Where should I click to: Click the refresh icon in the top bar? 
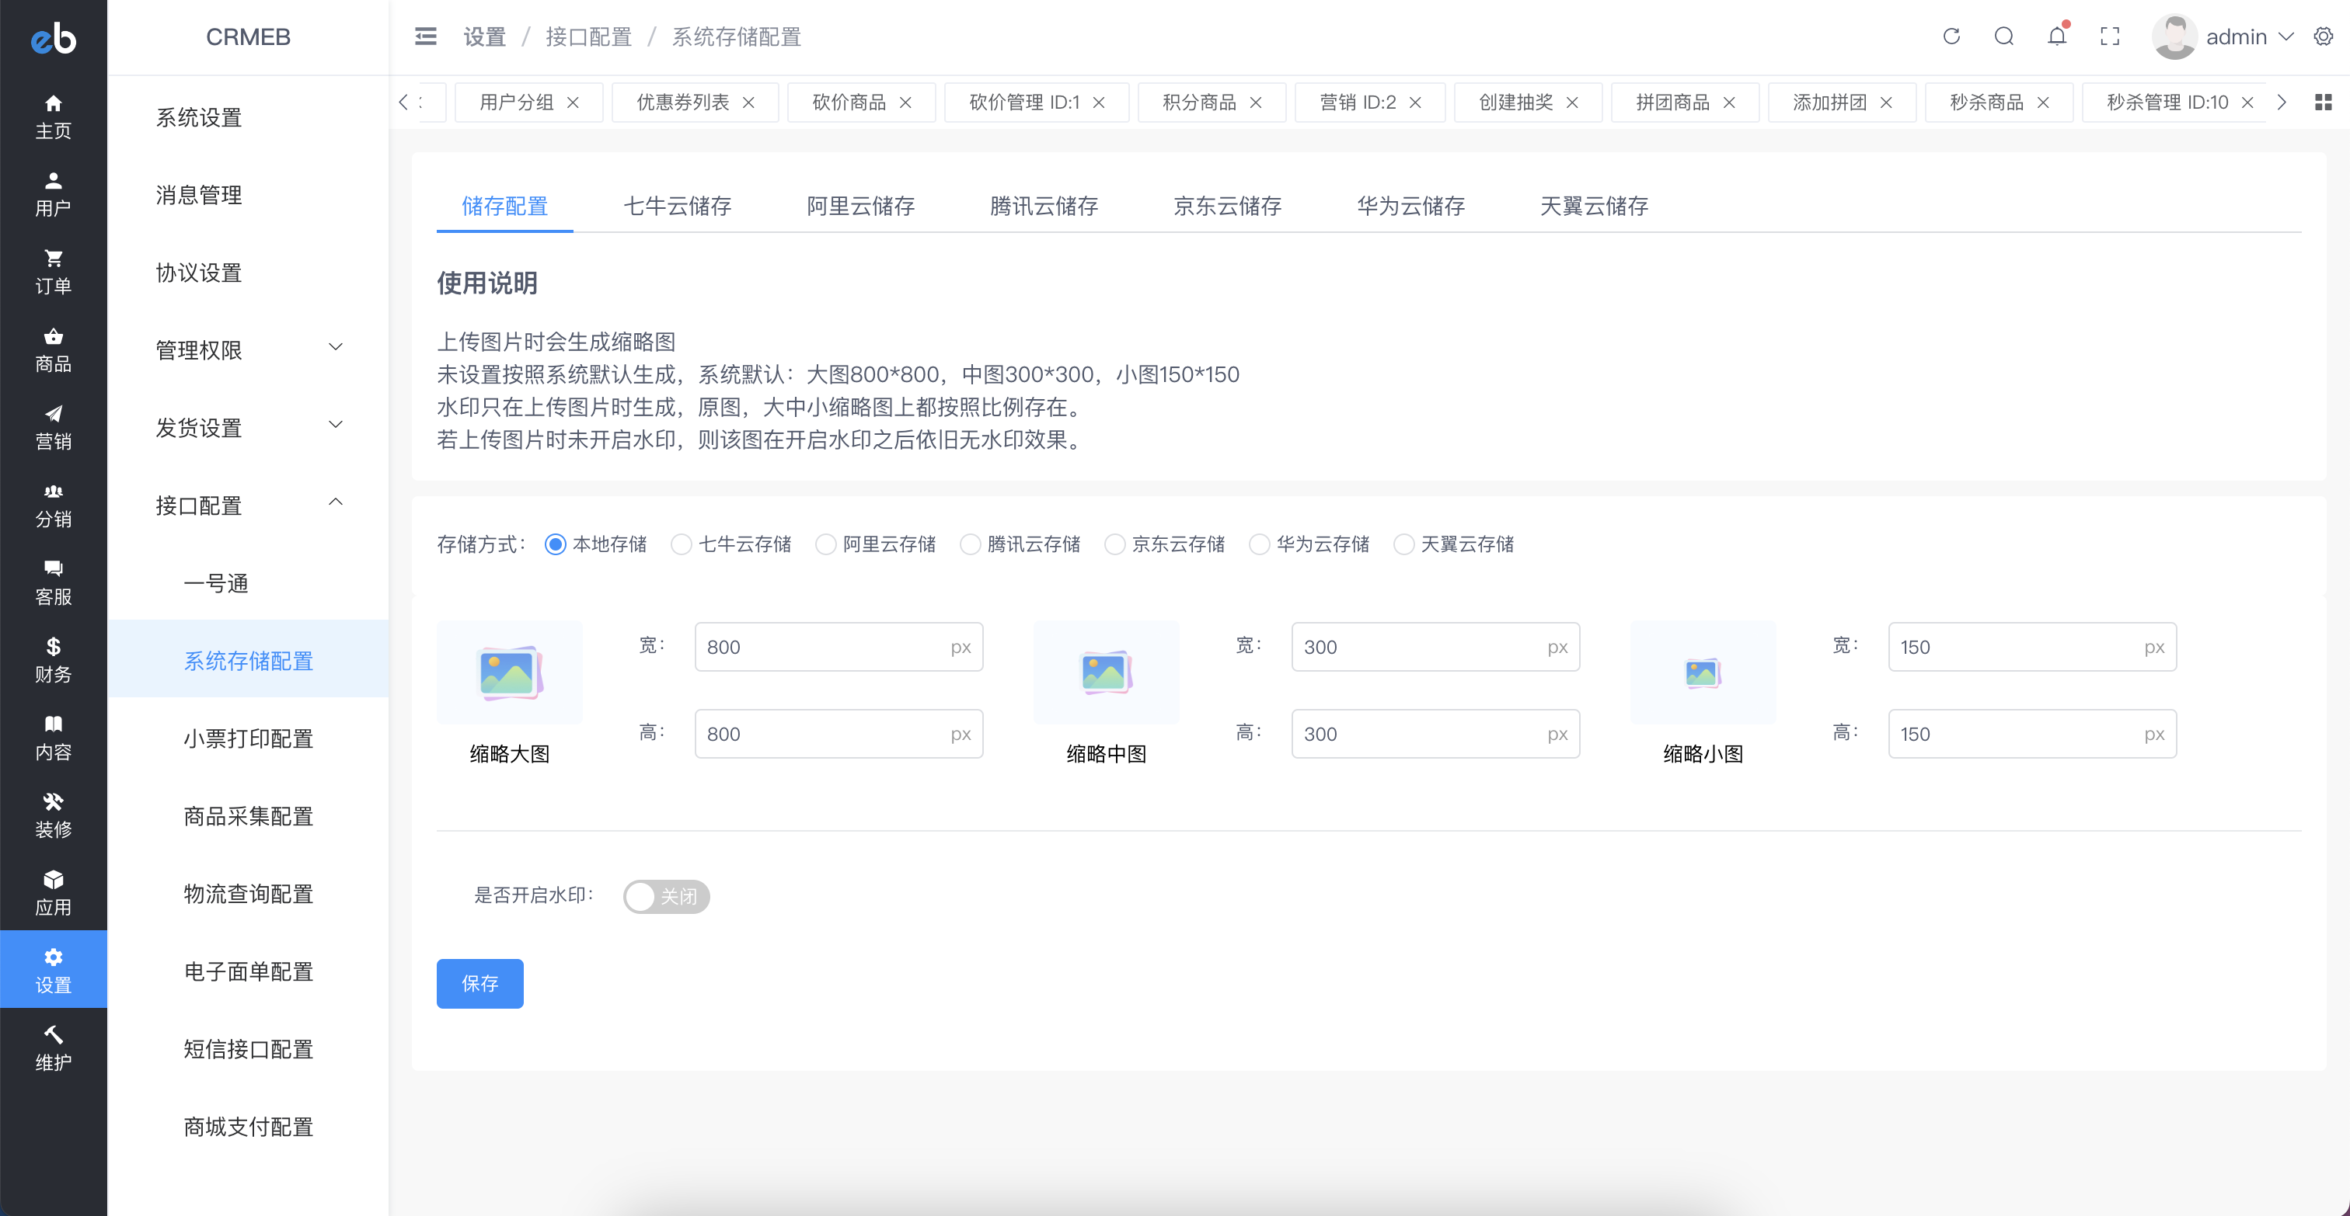click(1951, 36)
